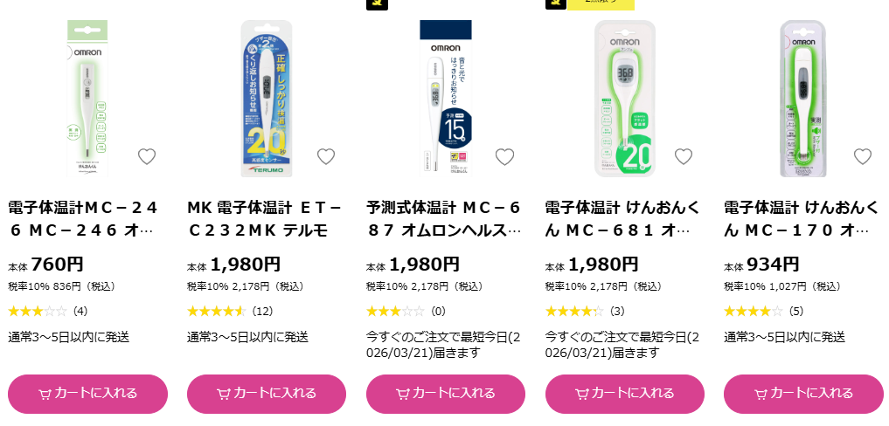Favorite the MC-170 thermometer heart icon
The width and height of the screenshot is (889, 426).
pos(863,156)
